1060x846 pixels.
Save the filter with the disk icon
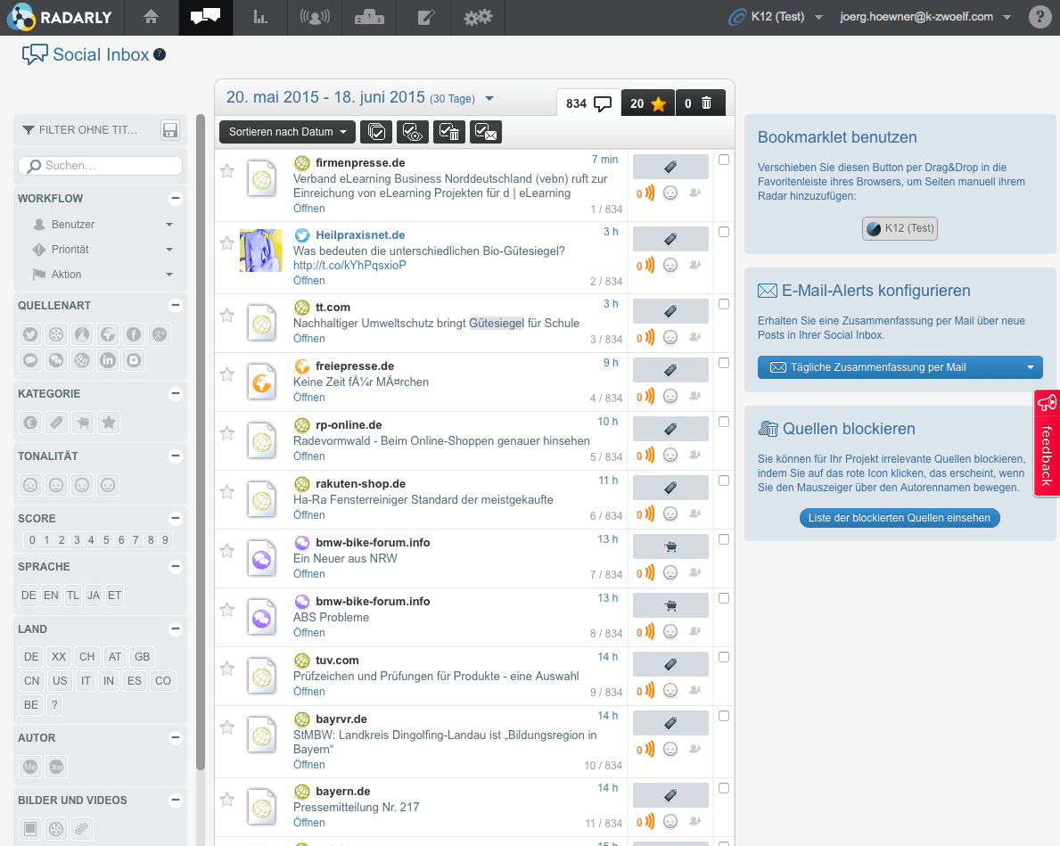coord(170,130)
